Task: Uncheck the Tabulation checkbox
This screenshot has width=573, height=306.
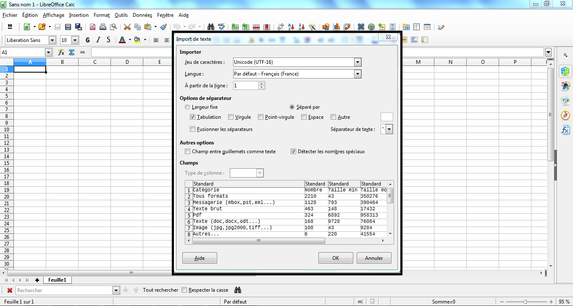Action: point(193,117)
